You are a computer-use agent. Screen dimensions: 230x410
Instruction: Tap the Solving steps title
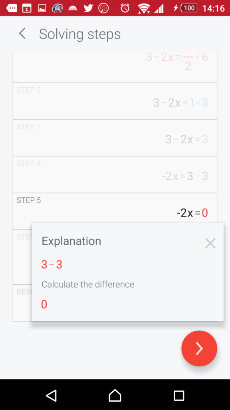(x=80, y=34)
